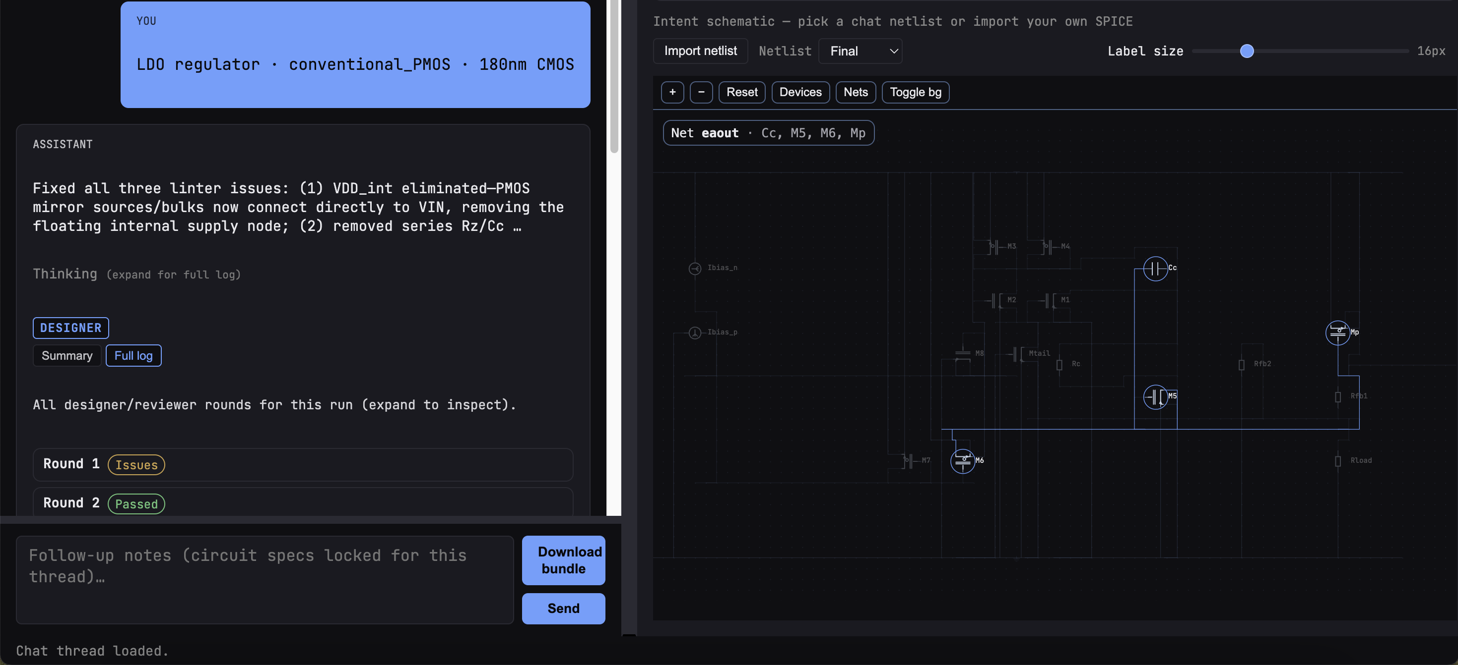The height and width of the screenshot is (665, 1458).
Task: Click the M5 transistor symbol
Action: pyautogui.click(x=1155, y=396)
